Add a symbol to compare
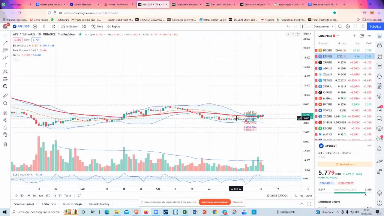The width and height of the screenshot is (384, 216). tap(35, 26)
